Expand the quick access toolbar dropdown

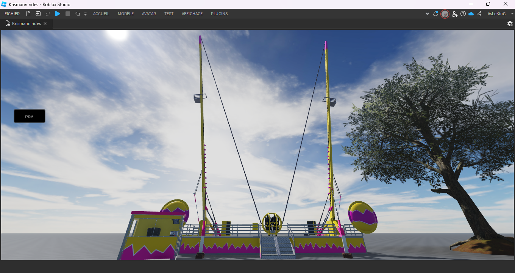coord(85,14)
